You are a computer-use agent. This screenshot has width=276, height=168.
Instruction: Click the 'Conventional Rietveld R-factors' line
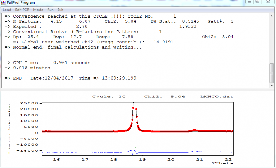point(83,32)
